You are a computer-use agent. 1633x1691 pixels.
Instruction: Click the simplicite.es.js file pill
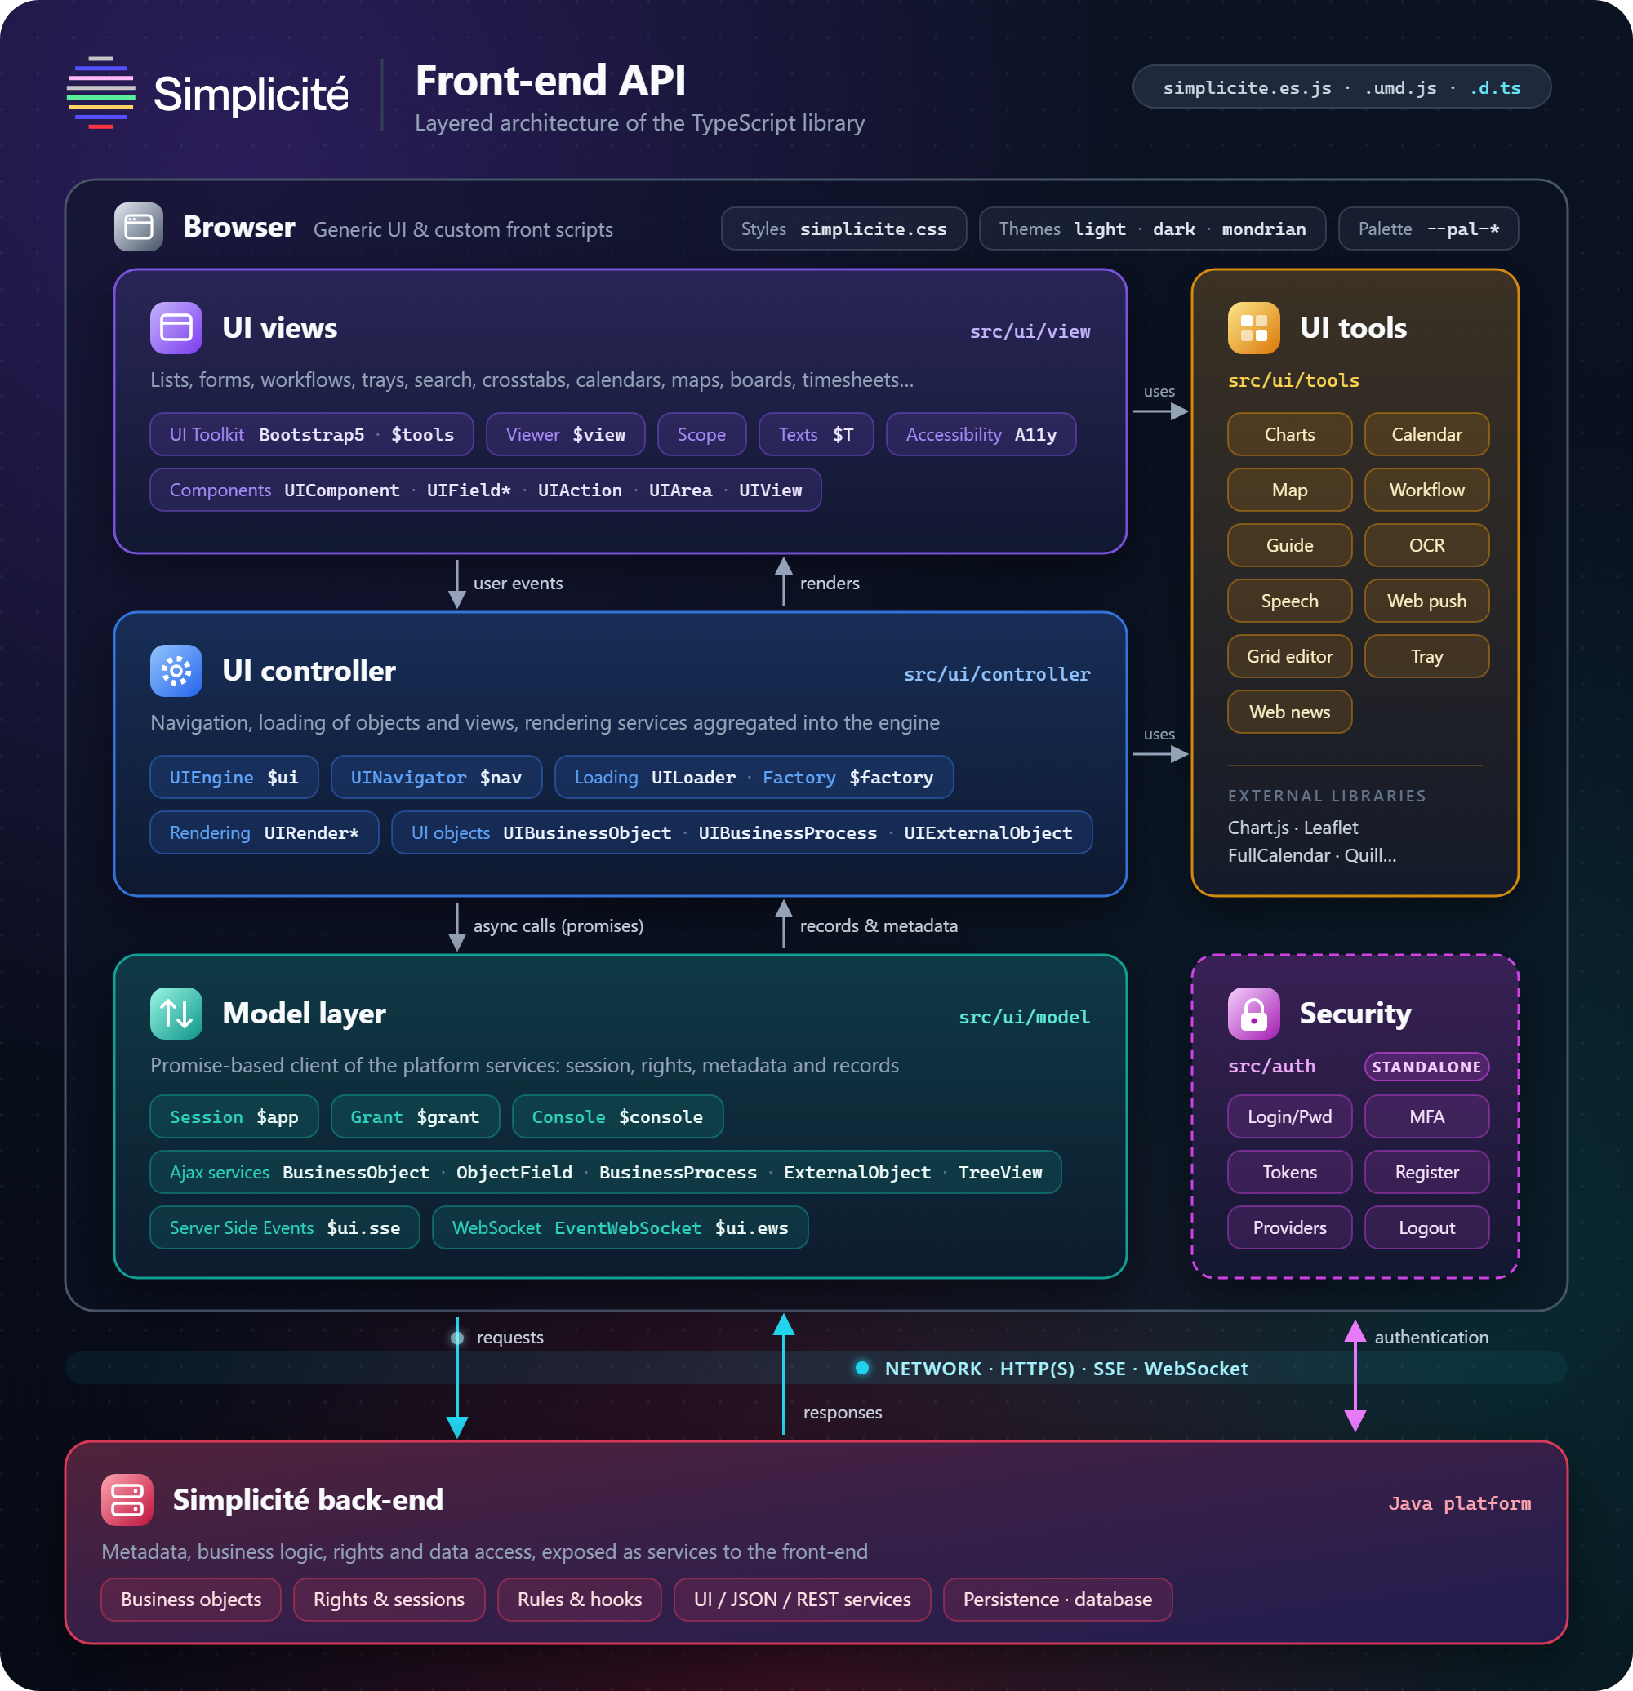click(1342, 87)
